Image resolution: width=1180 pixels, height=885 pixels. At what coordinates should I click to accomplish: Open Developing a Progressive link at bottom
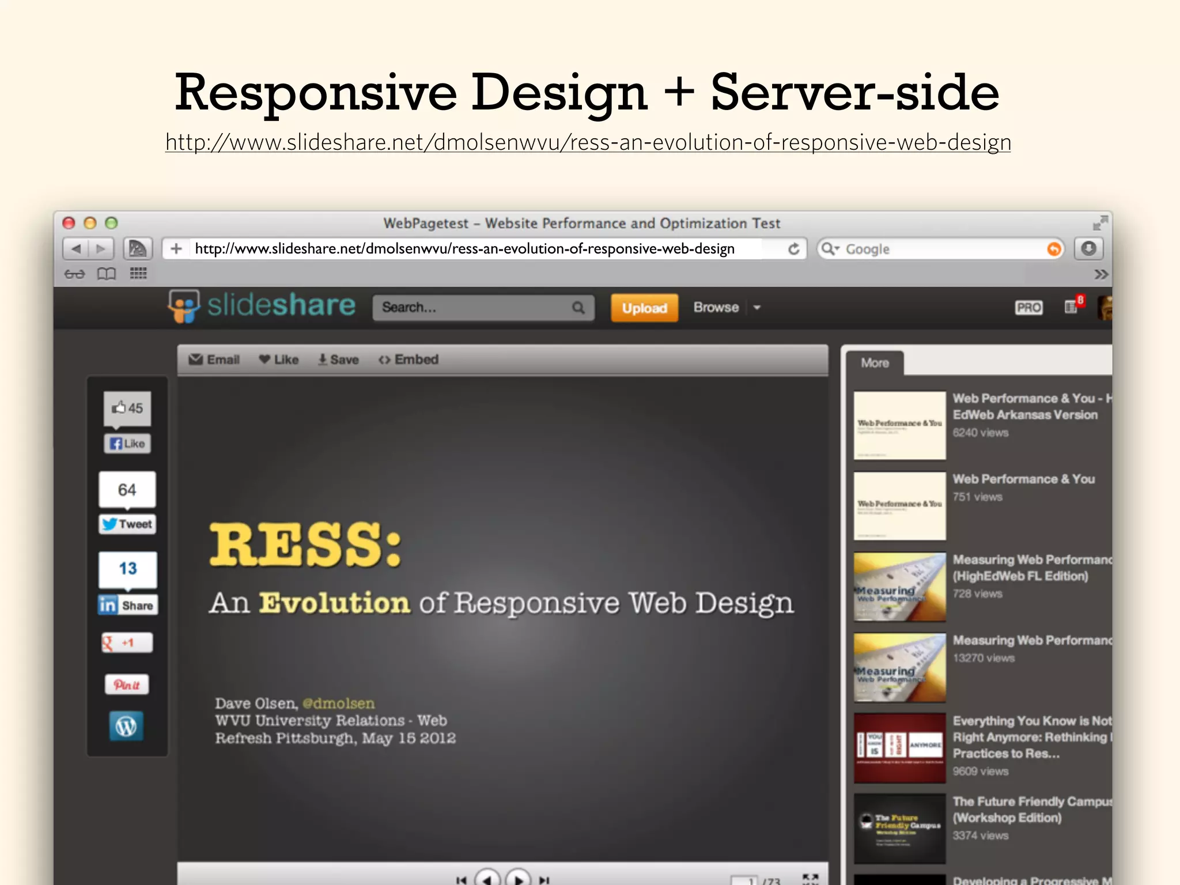tap(1032, 880)
